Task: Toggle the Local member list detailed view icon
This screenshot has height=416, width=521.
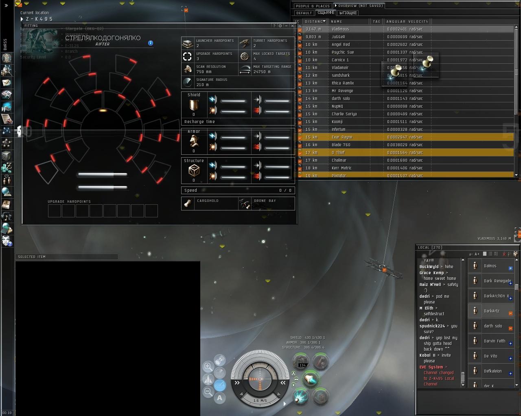Action: (x=485, y=254)
